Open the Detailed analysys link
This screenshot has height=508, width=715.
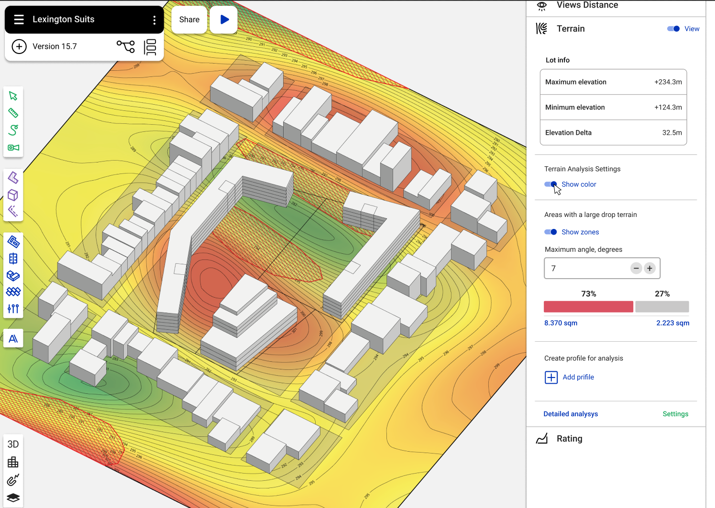[571, 414]
